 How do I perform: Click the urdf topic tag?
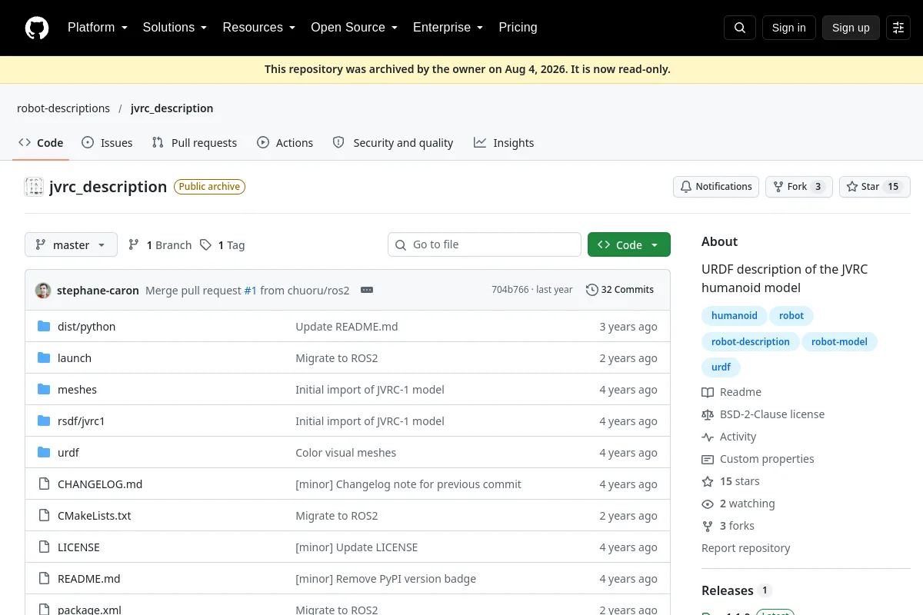pos(721,367)
